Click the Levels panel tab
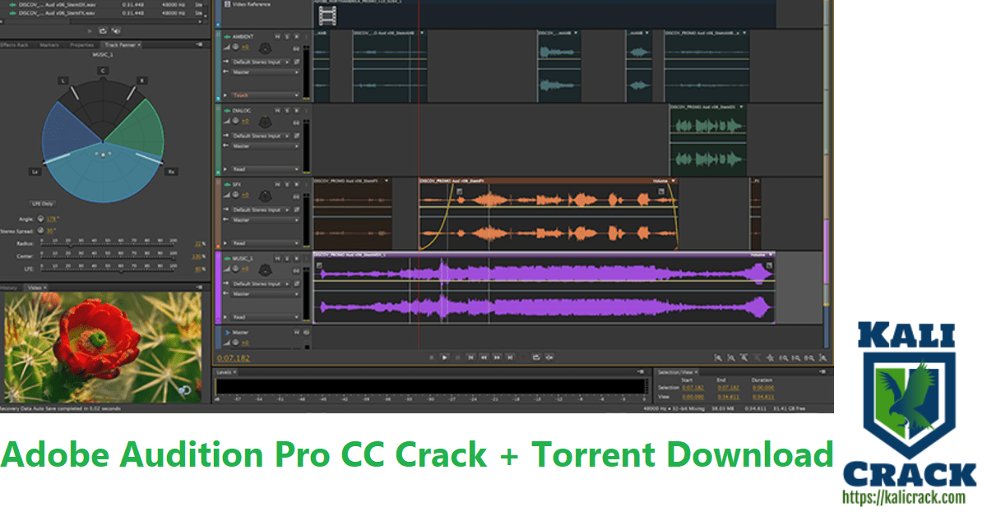The image size is (987, 516). pyautogui.click(x=224, y=371)
